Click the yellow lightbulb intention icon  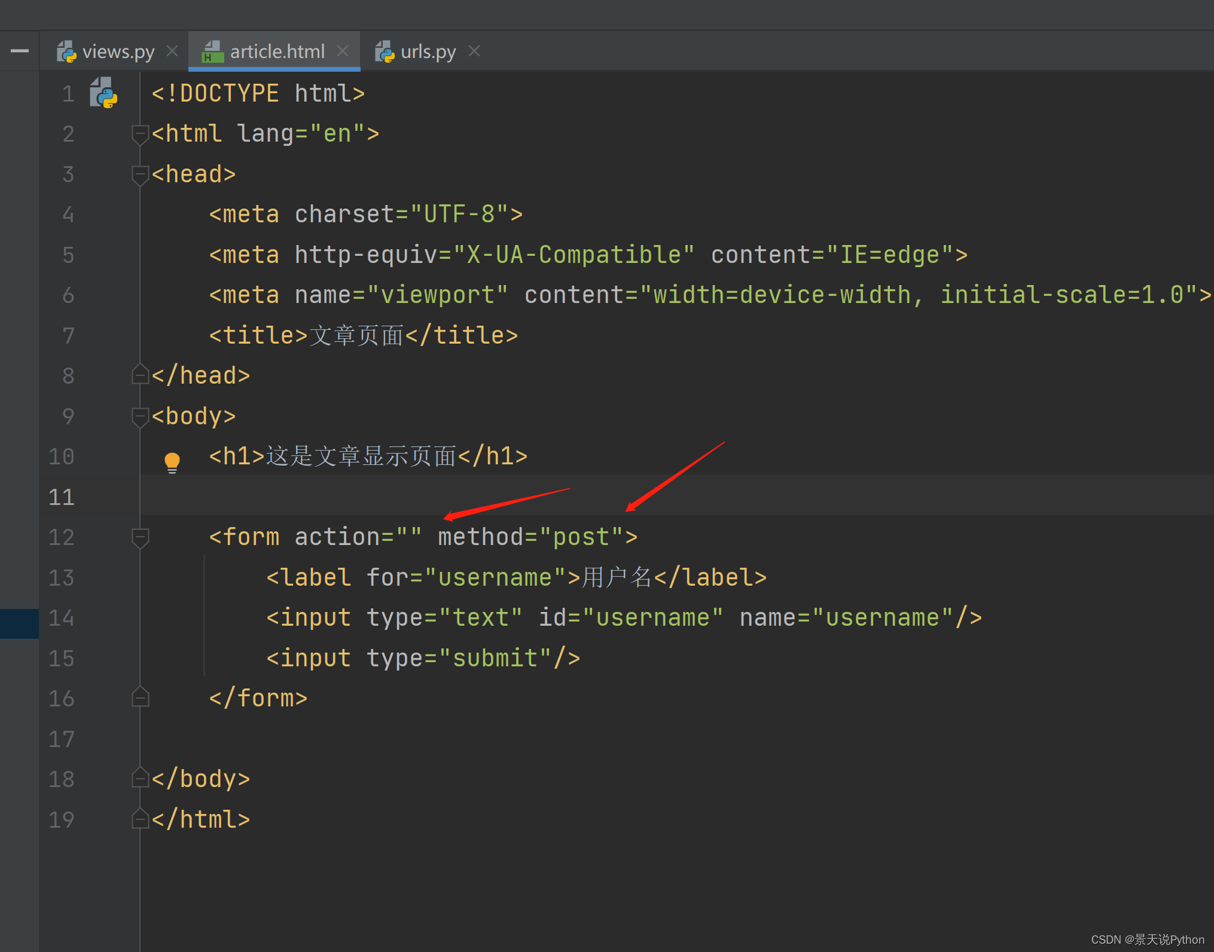click(x=172, y=462)
